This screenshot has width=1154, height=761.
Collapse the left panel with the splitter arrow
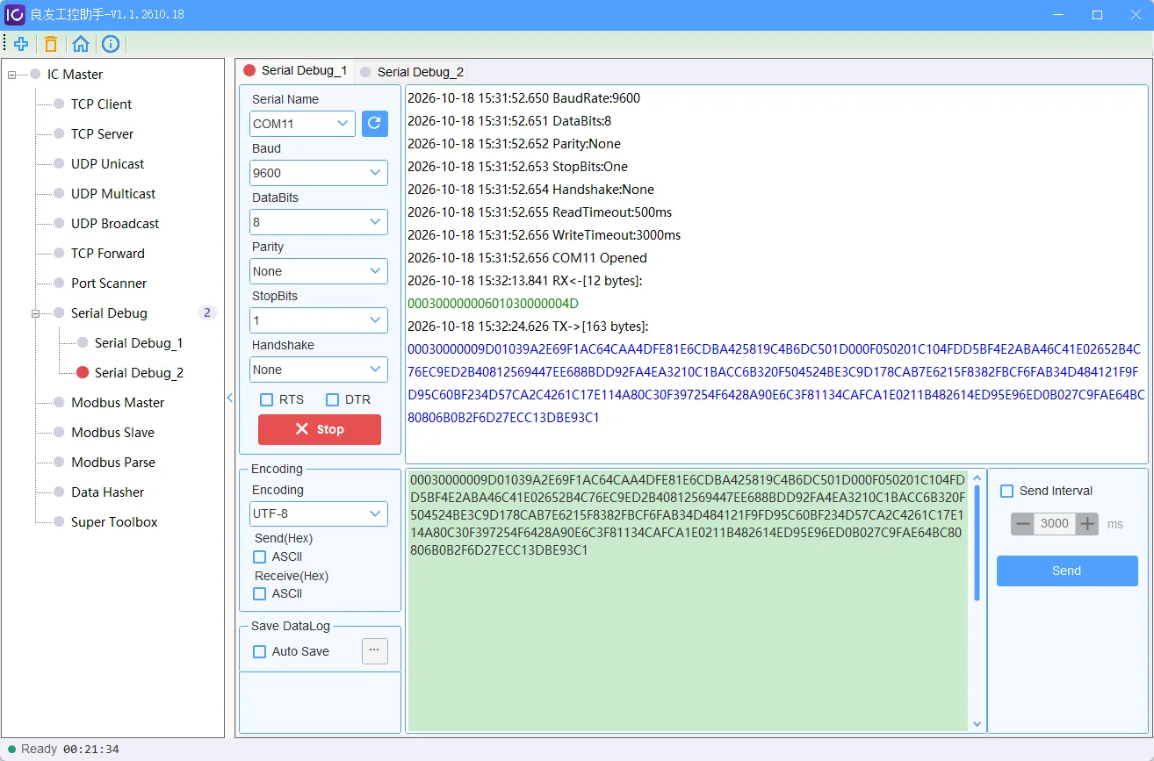pyautogui.click(x=230, y=398)
